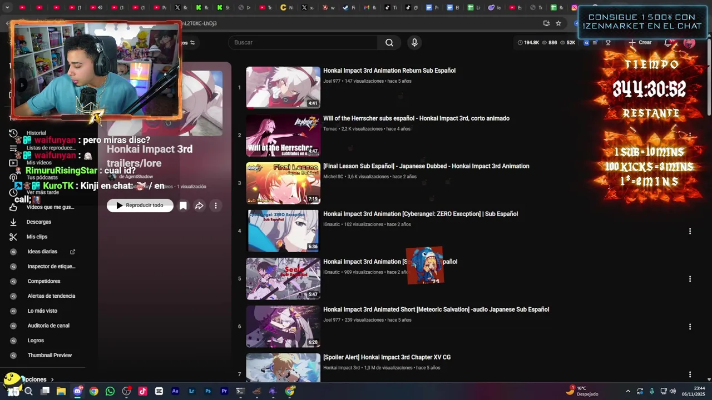Open Mis clips in sidebar

click(37, 237)
